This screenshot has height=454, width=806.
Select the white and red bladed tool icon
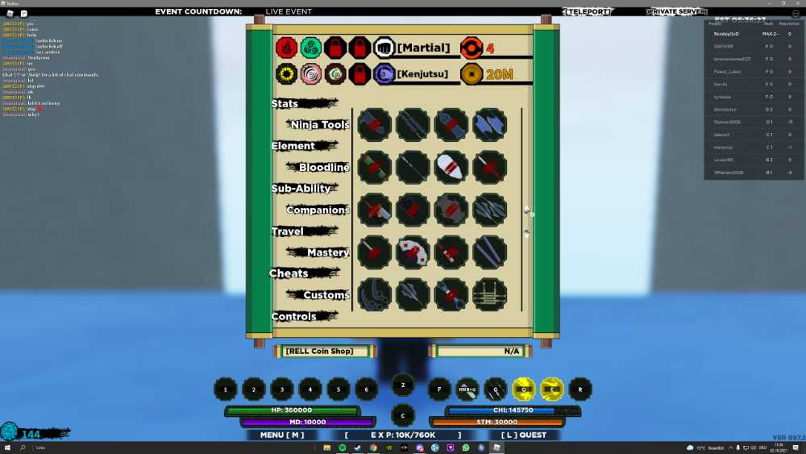click(451, 167)
